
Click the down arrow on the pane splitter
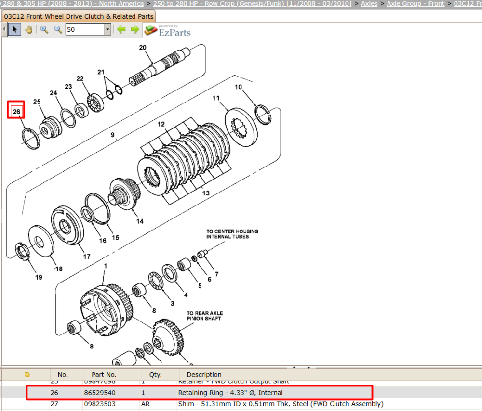[x=308, y=367]
